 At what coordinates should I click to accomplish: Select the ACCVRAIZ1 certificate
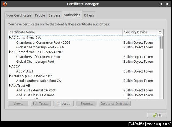[25, 71]
